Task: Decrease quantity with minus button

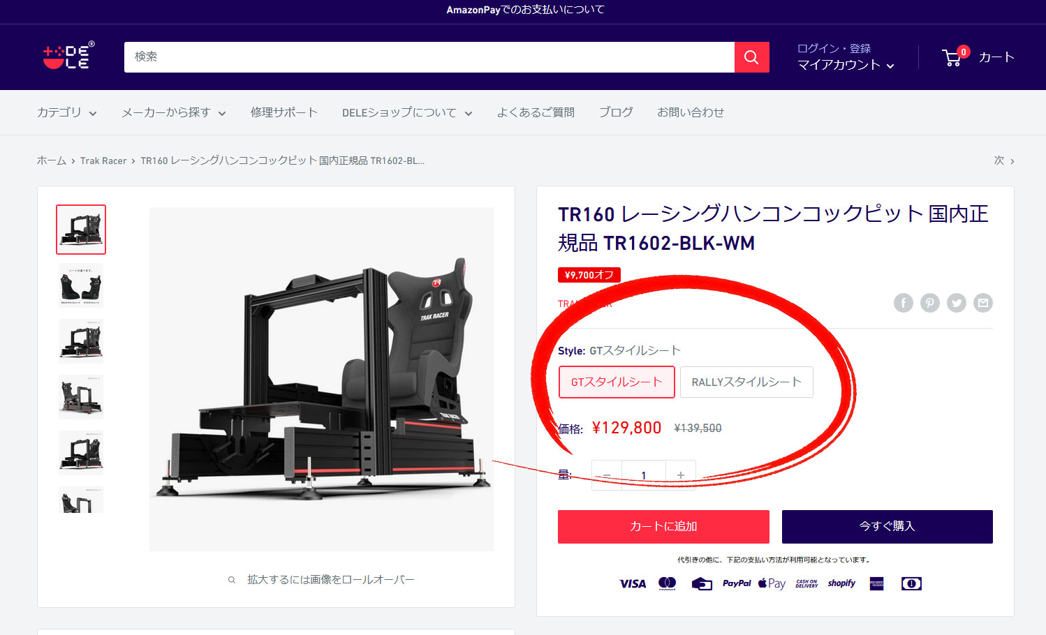Action: click(x=606, y=475)
